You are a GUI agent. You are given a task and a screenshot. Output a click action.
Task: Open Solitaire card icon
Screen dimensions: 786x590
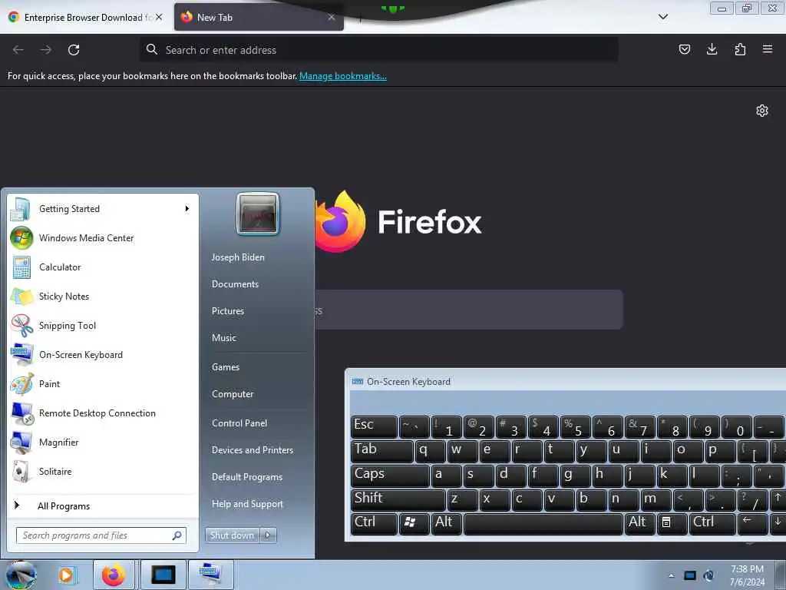pos(21,472)
